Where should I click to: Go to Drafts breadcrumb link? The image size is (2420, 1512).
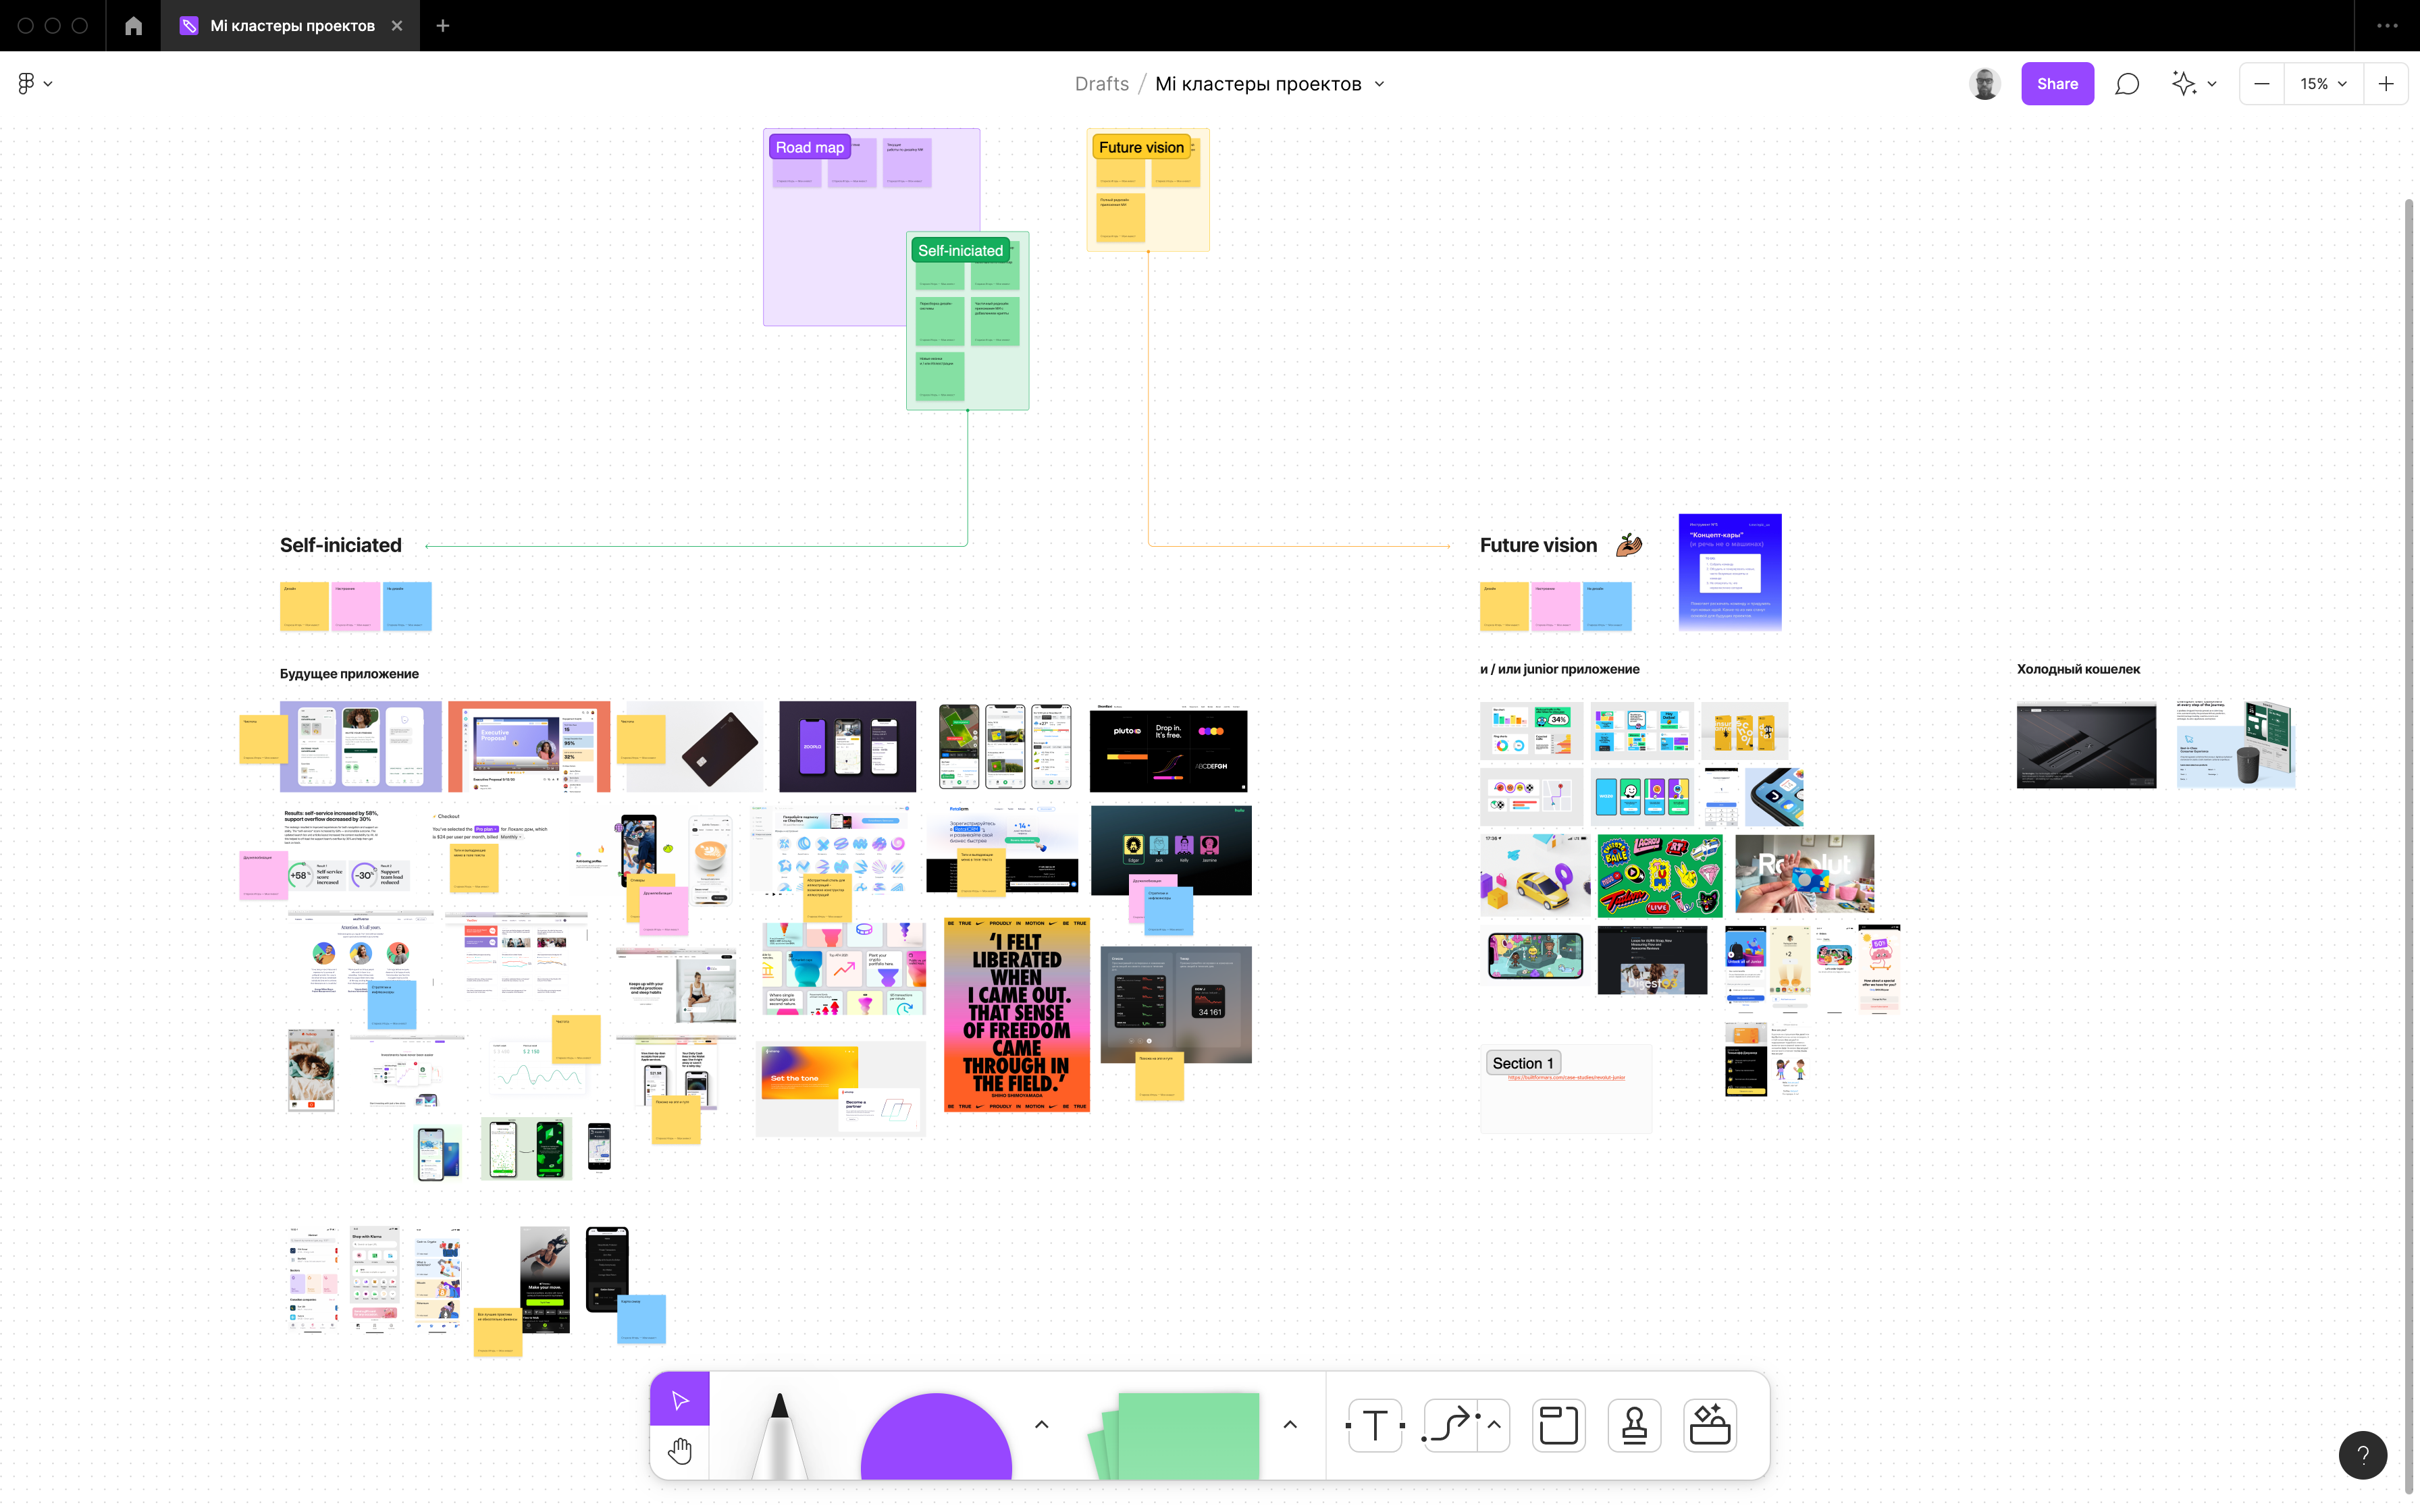1101,84
